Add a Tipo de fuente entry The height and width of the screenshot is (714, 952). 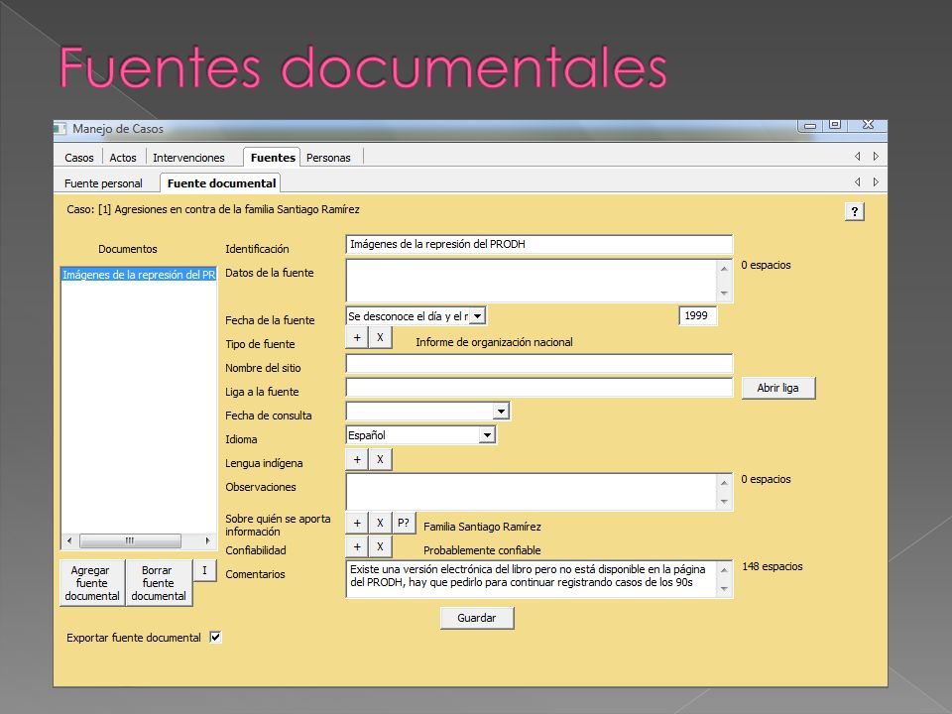(357, 337)
